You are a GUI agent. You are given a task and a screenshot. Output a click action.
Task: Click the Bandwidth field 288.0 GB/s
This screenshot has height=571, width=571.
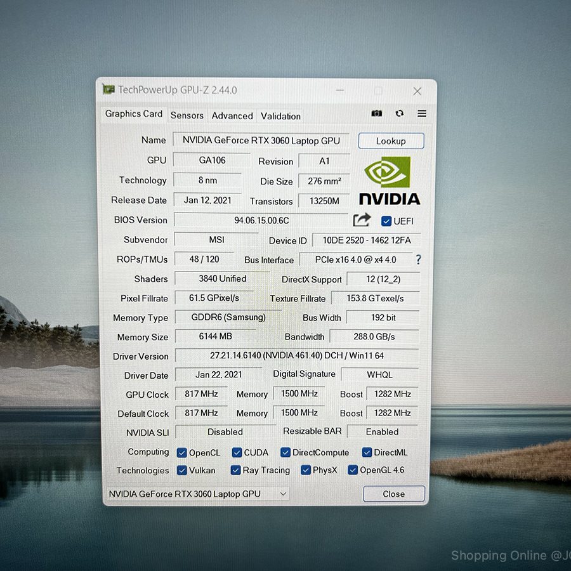pyautogui.click(x=374, y=336)
